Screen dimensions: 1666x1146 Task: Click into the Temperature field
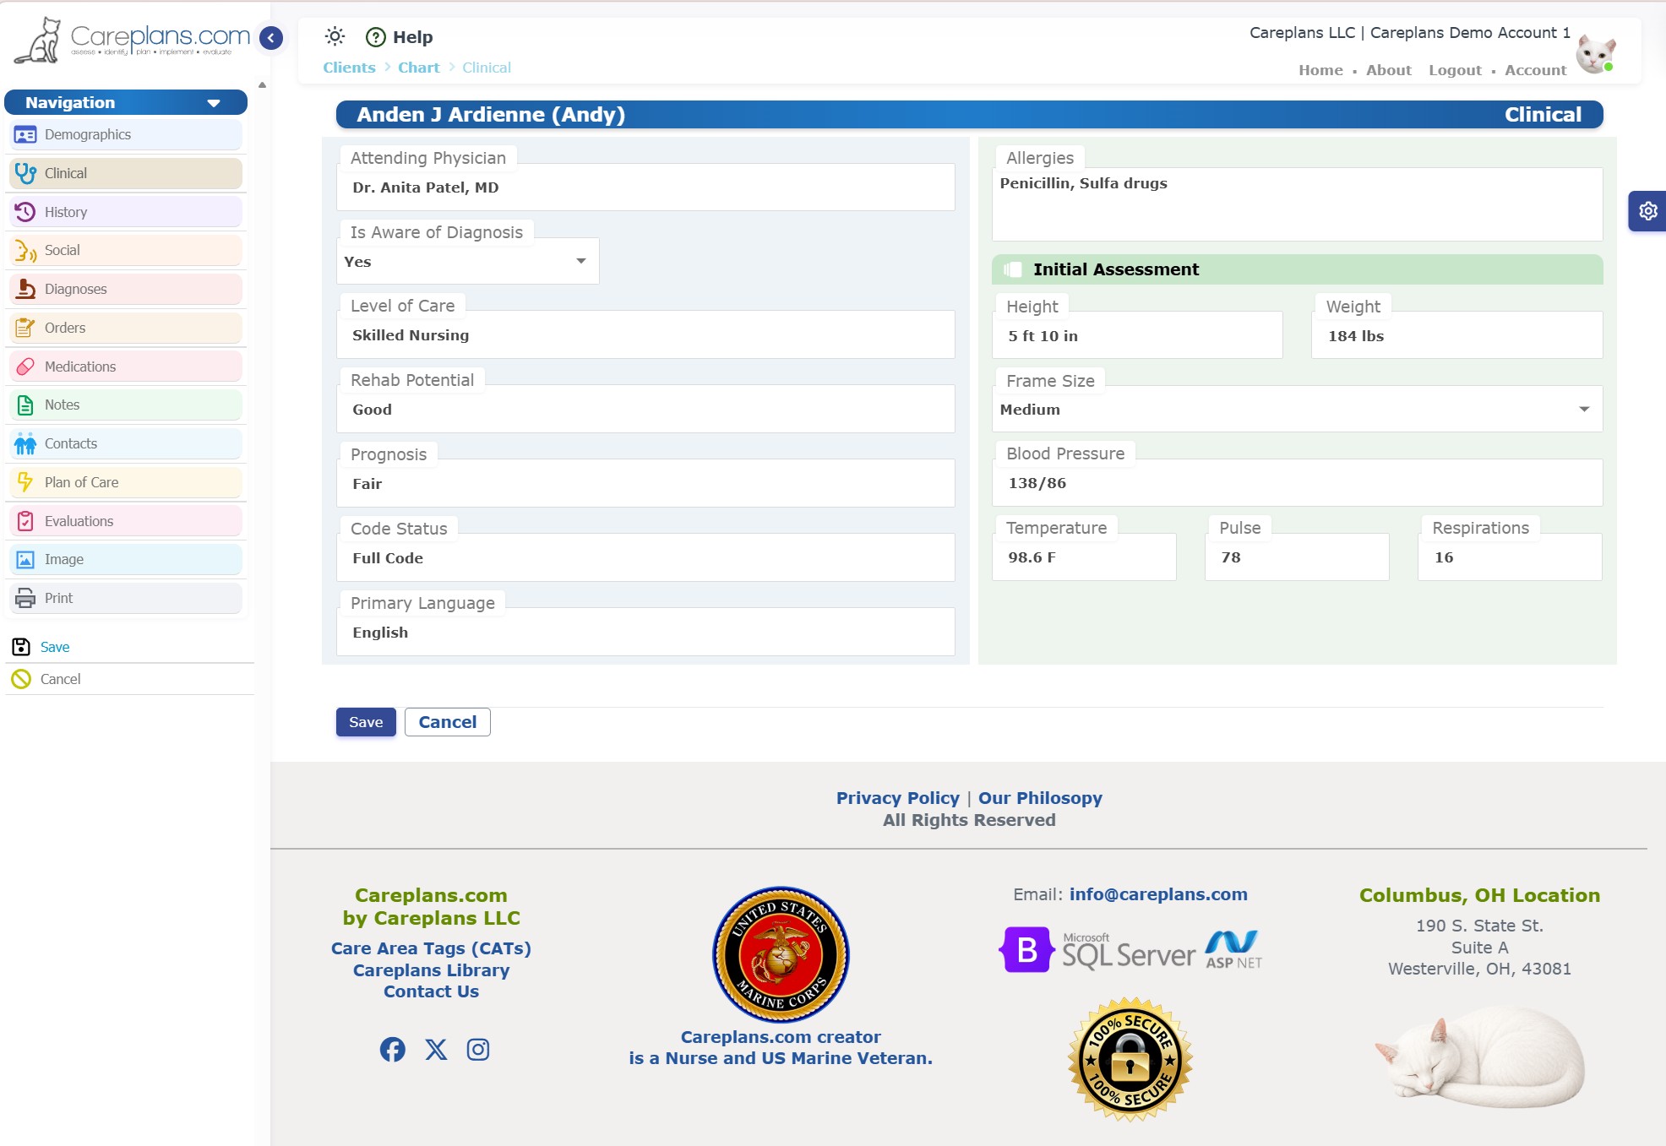(x=1084, y=557)
